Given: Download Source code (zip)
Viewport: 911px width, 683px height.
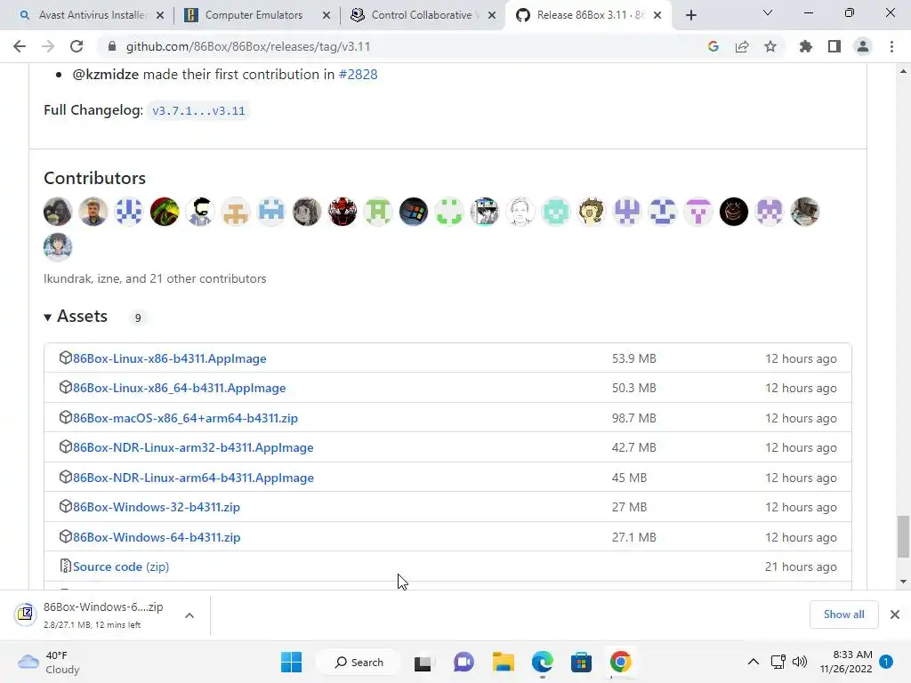Looking at the screenshot, I should coord(121,566).
